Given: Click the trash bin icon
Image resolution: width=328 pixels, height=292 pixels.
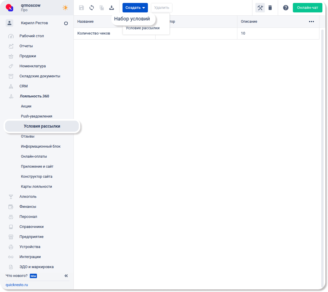Looking at the screenshot, I should coord(270,8).
